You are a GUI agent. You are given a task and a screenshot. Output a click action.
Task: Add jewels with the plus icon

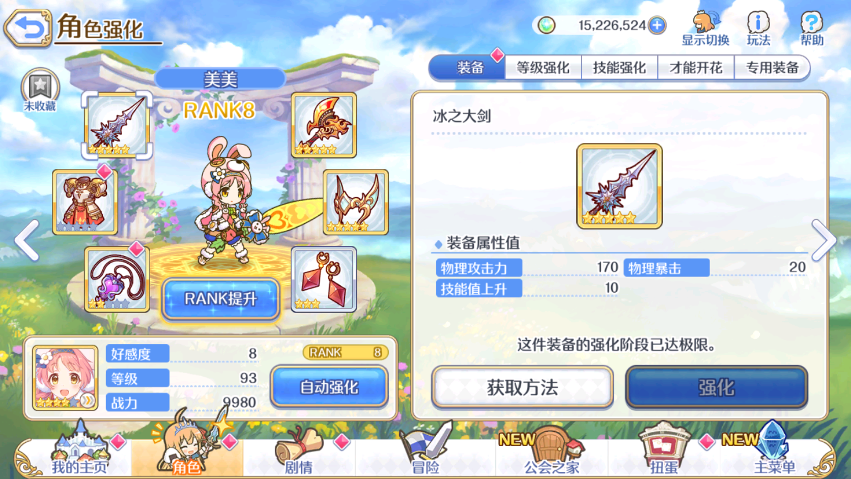tap(657, 25)
